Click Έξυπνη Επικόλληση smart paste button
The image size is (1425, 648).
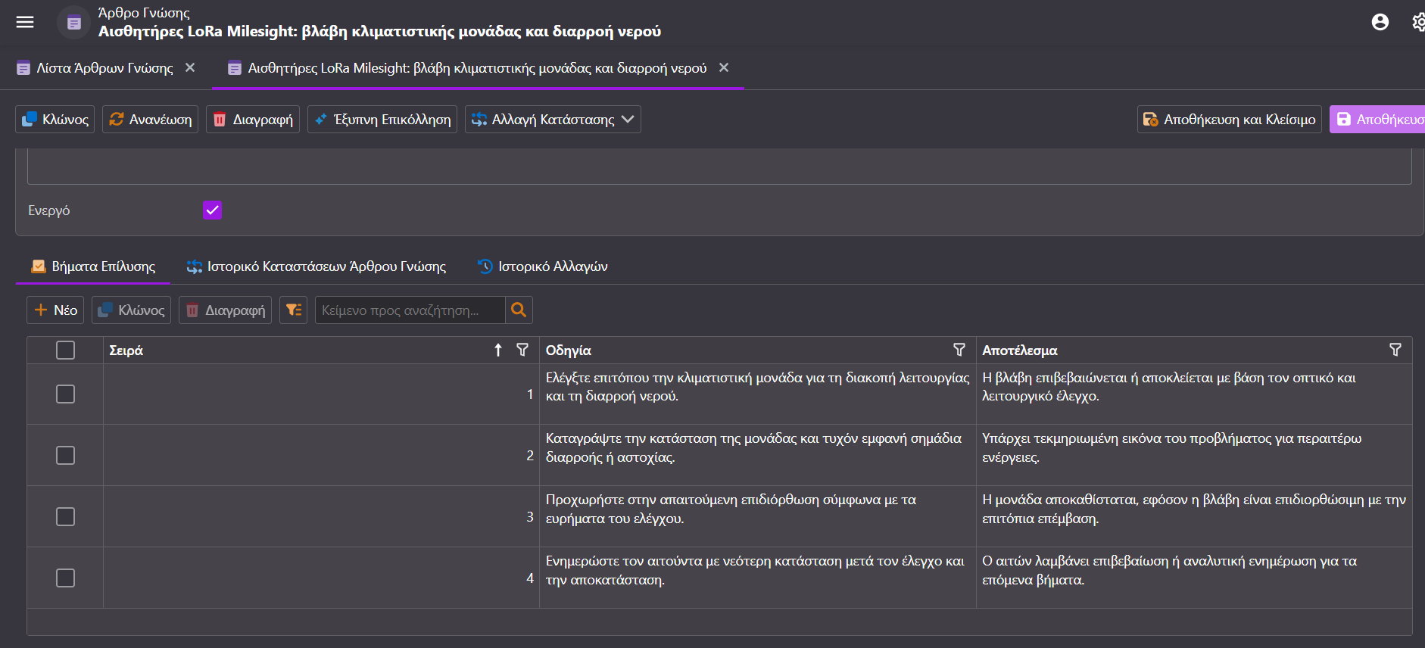(x=382, y=119)
